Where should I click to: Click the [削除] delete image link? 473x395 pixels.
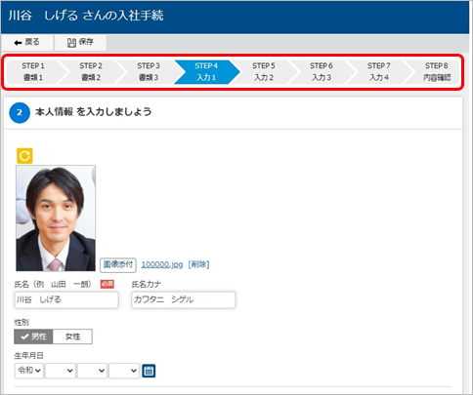tap(198, 264)
